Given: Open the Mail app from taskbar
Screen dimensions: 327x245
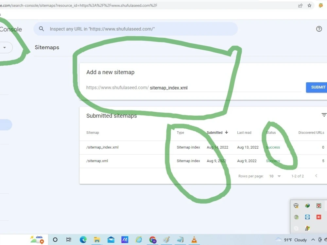Looking at the screenshot, I should coord(111,239).
